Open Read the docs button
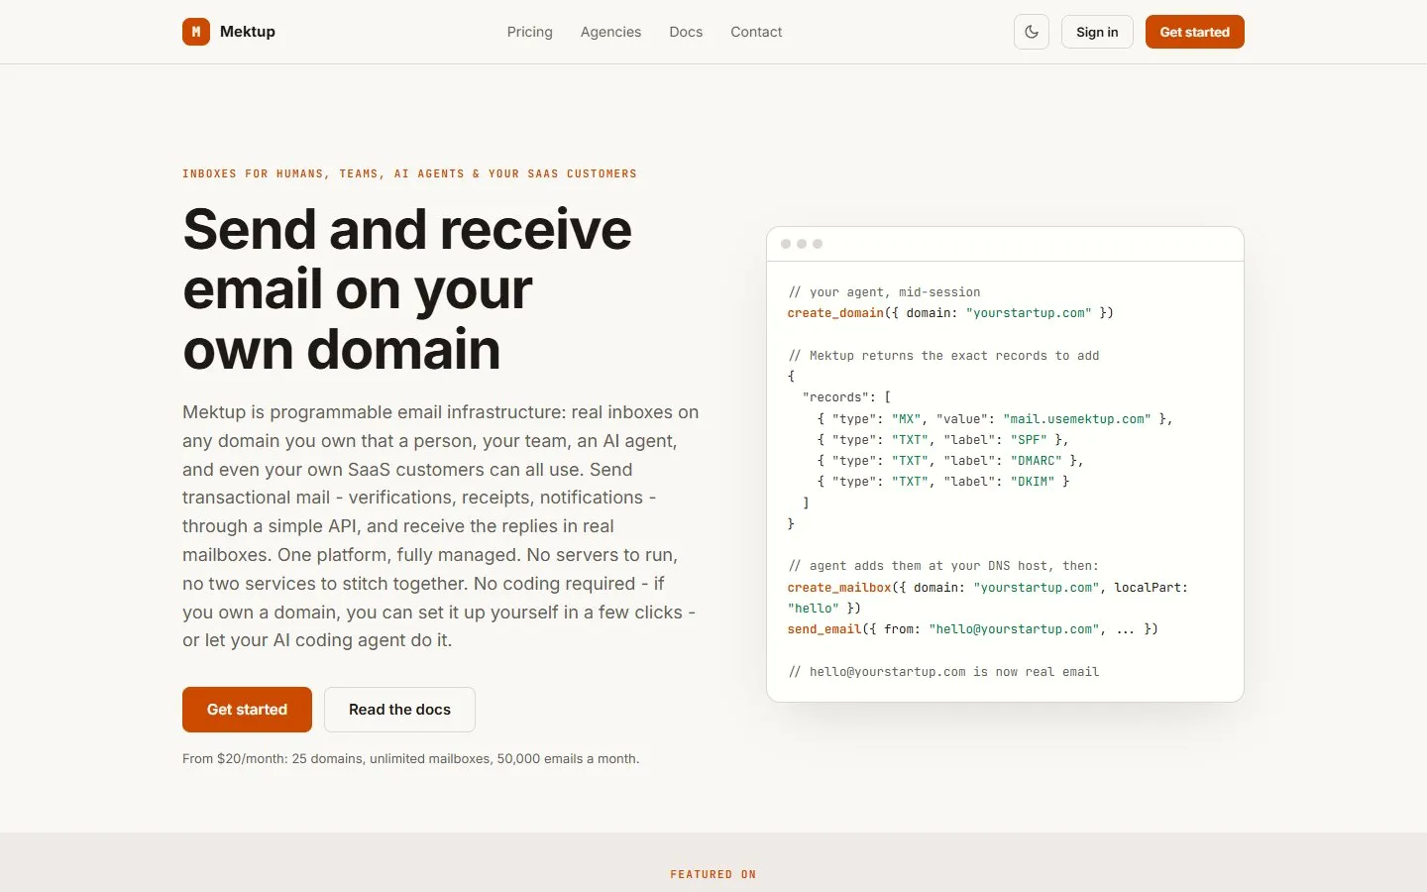 tap(399, 710)
